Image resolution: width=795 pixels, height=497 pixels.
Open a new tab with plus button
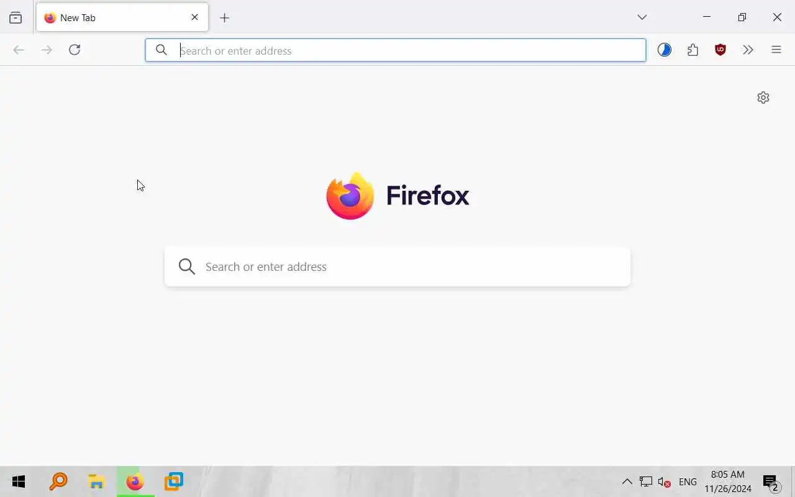click(225, 17)
